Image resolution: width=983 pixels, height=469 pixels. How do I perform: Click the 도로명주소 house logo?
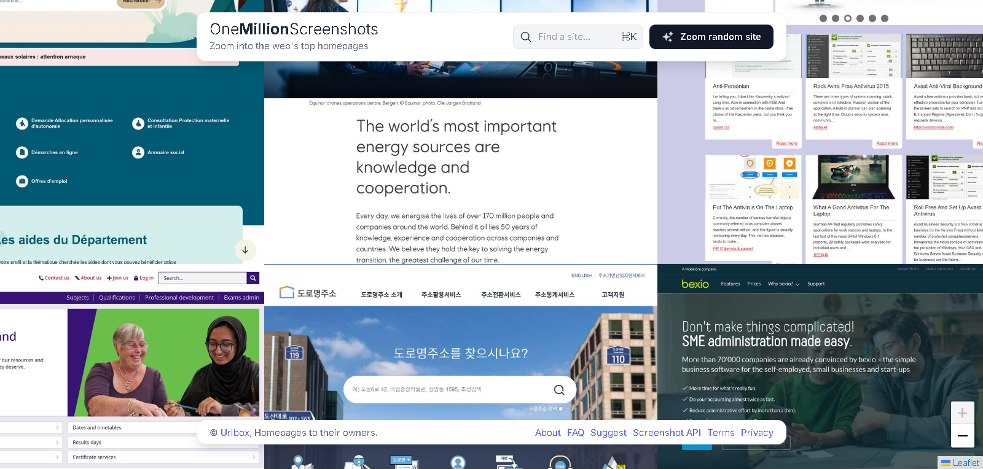tap(287, 292)
